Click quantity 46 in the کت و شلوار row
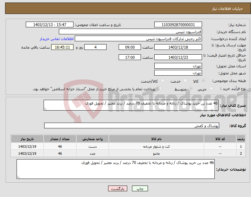Viewport: 251px width, 197px height. [x=60, y=146]
